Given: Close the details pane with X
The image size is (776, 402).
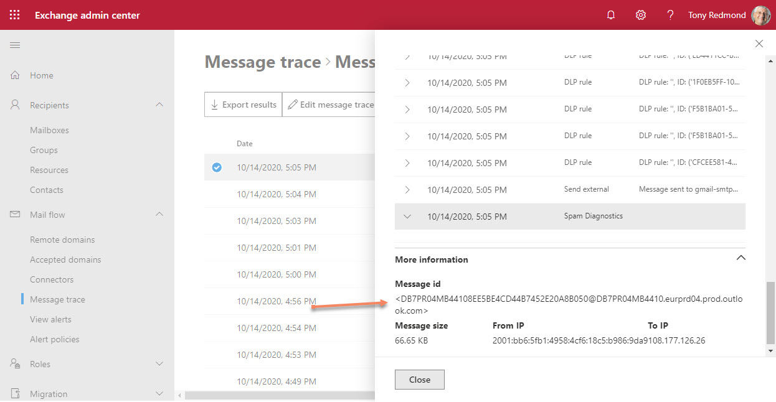Looking at the screenshot, I should pos(759,44).
